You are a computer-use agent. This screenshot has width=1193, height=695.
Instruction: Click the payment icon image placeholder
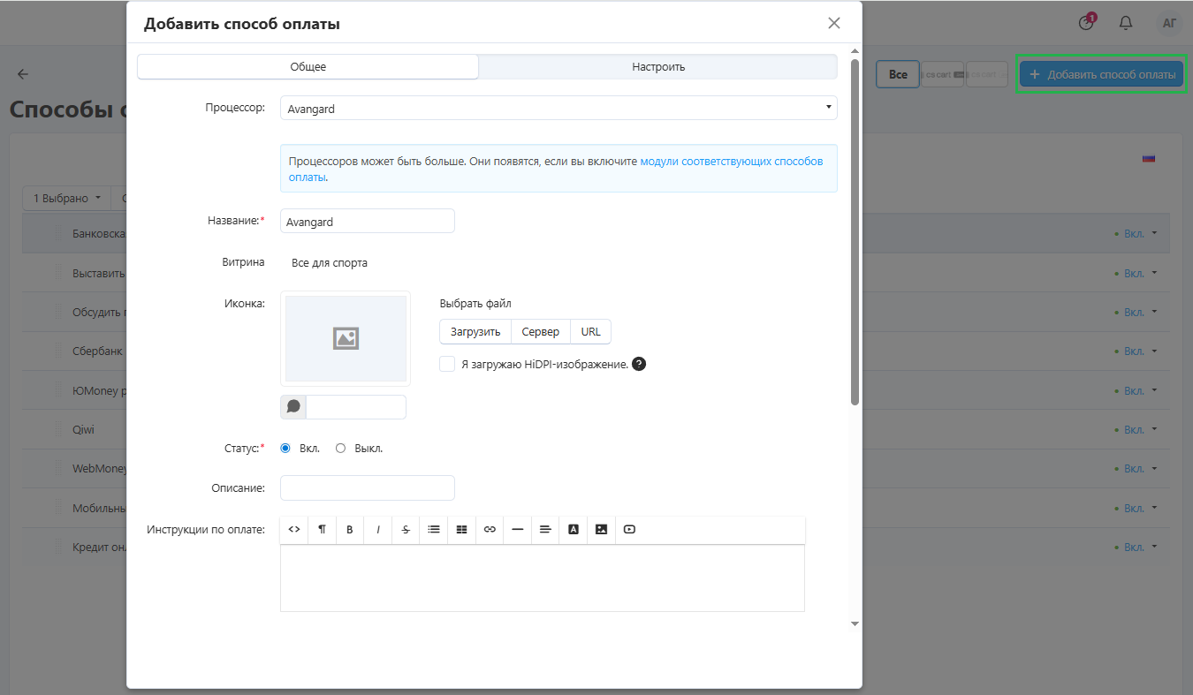(x=346, y=338)
